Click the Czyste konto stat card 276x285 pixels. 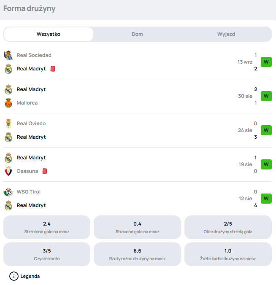tap(47, 254)
